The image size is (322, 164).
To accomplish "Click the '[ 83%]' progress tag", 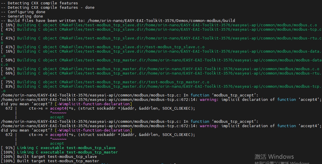I will [8, 86].
